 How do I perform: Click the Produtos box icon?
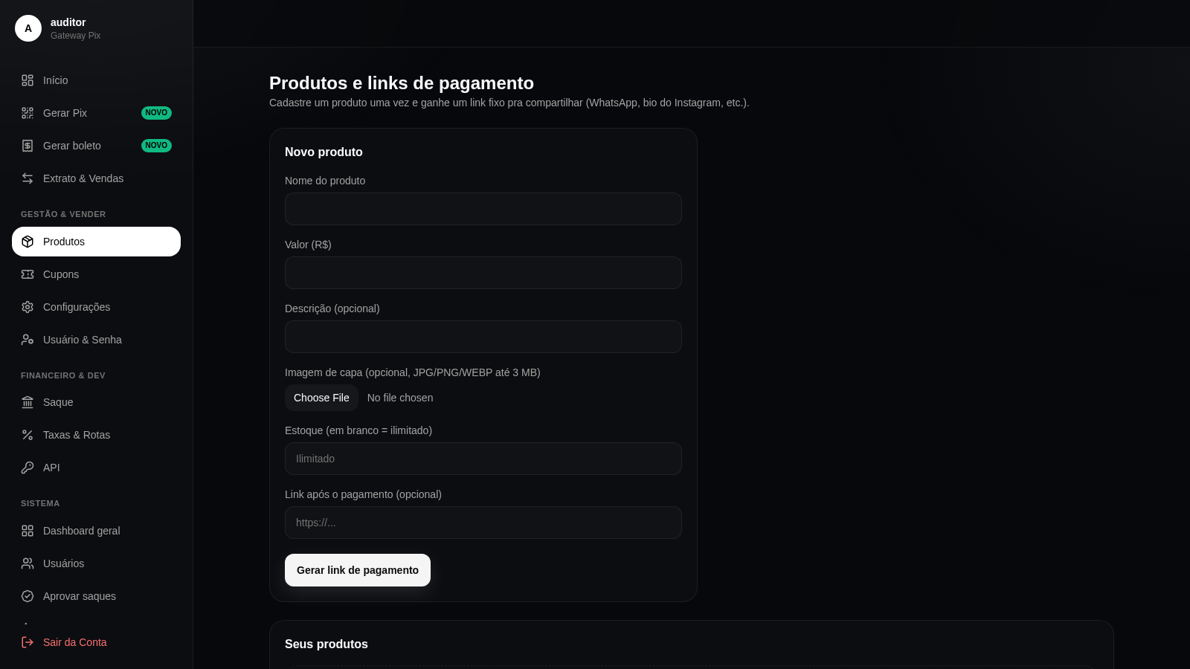(x=28, y=242)
